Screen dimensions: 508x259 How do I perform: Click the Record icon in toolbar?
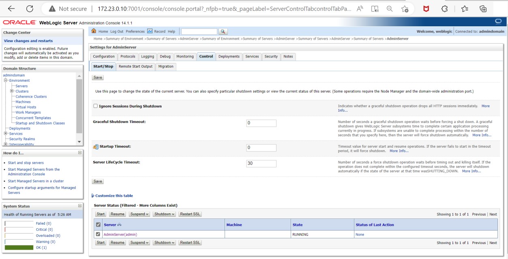click(150, 31)
